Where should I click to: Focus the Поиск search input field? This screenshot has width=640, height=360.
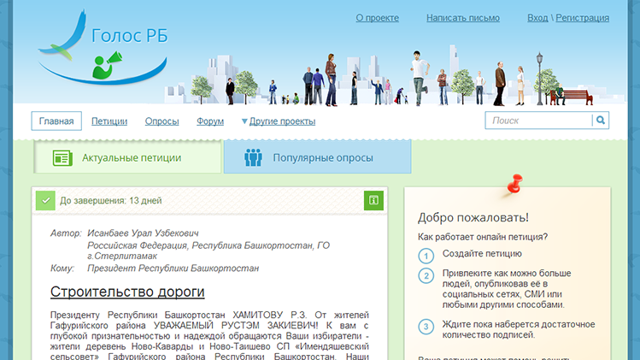539,120
